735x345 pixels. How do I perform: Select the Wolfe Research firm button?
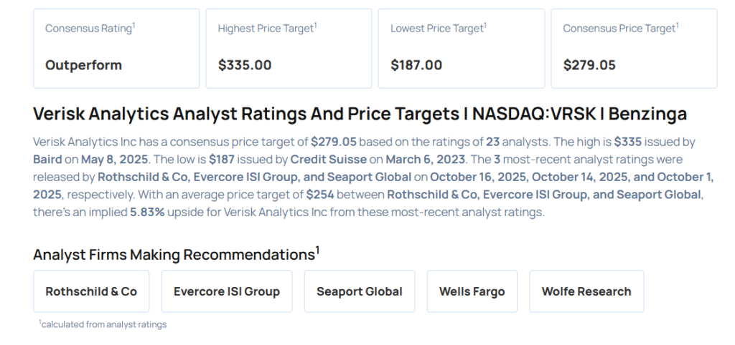click(586, 291)
